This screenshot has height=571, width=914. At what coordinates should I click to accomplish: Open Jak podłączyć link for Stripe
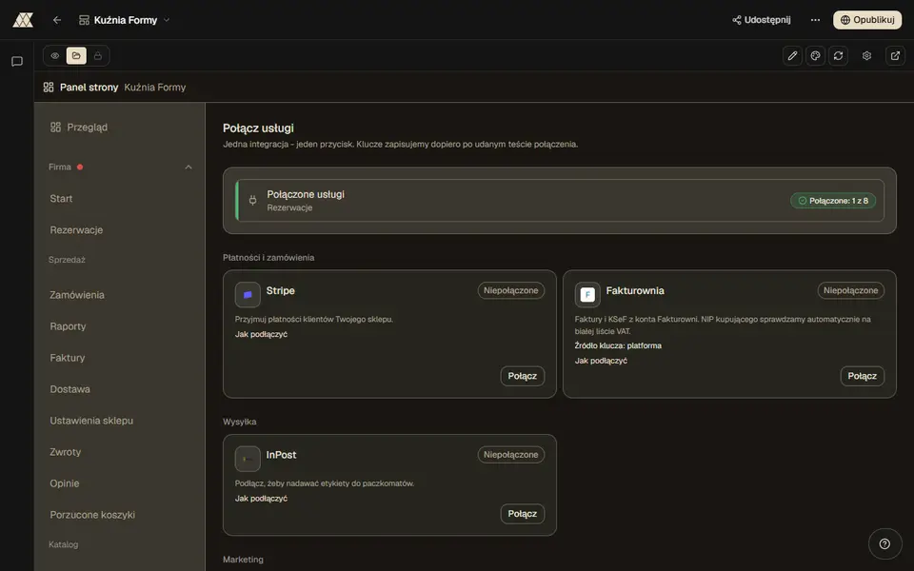261,334
